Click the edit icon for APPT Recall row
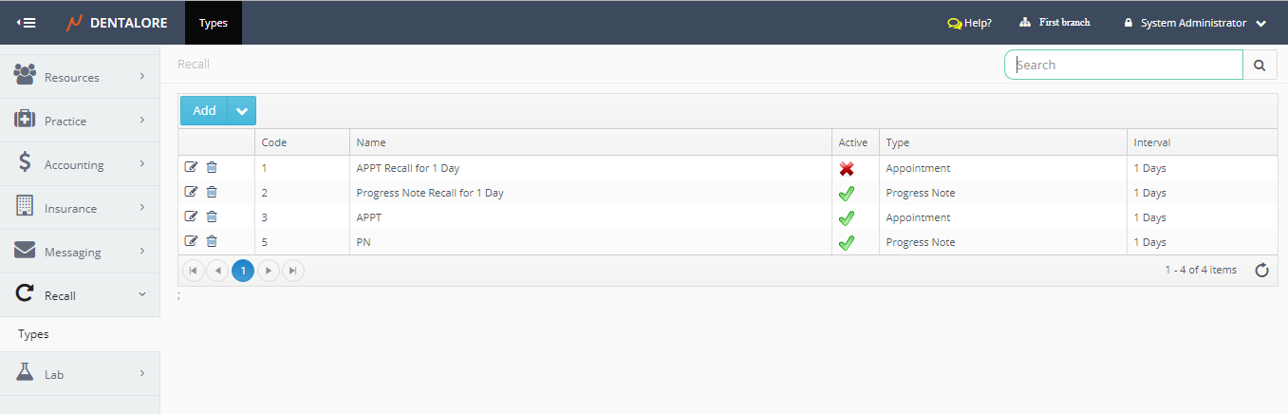This screenshot has width=1288, height=414. coord(191,168)
